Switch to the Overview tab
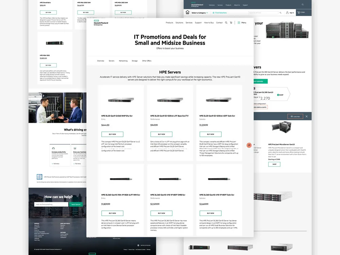The height and width of the screenshot is (255, 340). tap(101, 61)
